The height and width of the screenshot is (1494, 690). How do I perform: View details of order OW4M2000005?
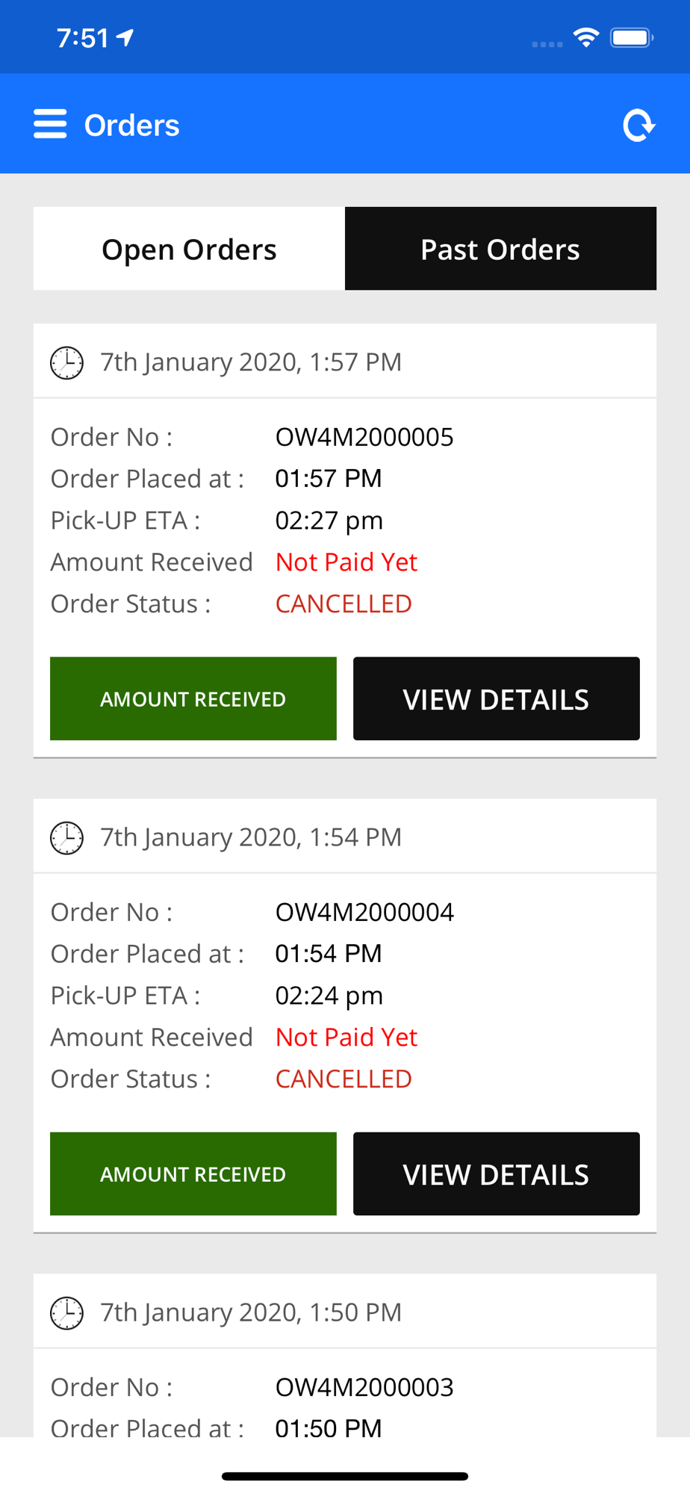pyautogui.click(x=496, y=698)
